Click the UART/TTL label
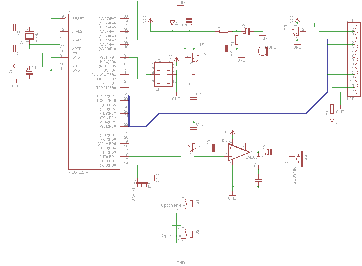The height and width of the screenshot is (266, 362). point(133,192)
